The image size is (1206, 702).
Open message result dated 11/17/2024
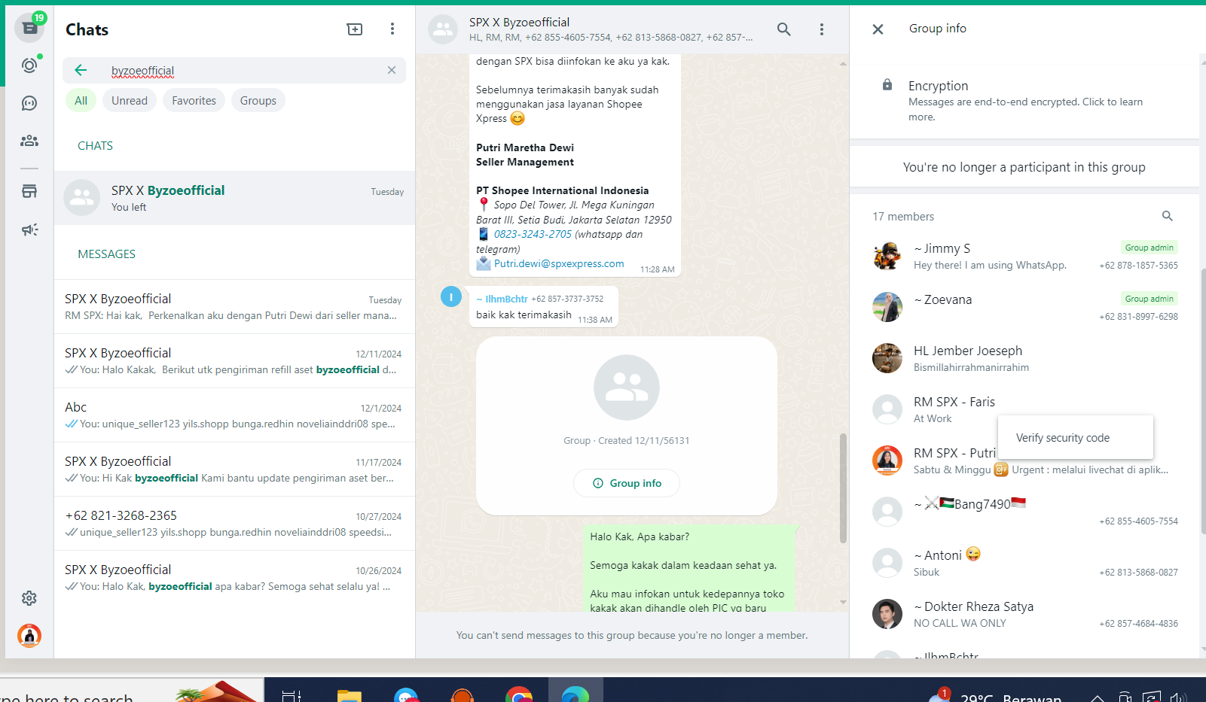tap(234, 469)
